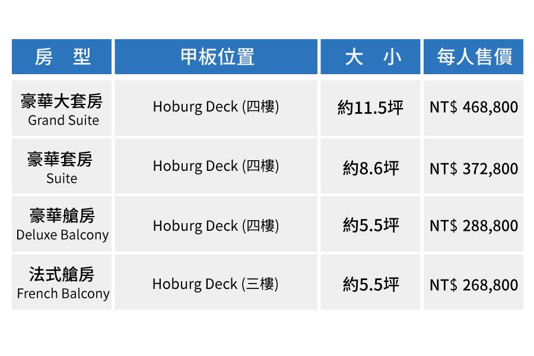Screen dimensions: 534x356
Task: Click the NT$ 468,800 price
Action: coord(473,107)
